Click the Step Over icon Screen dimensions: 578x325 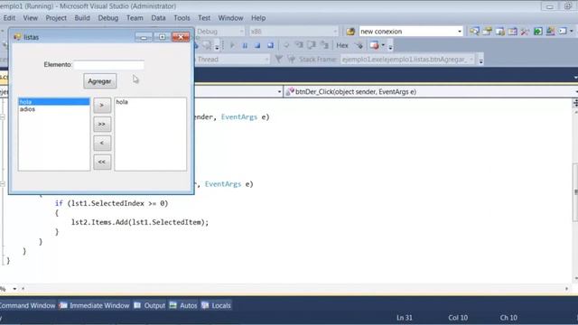click(x=312, y=45)
